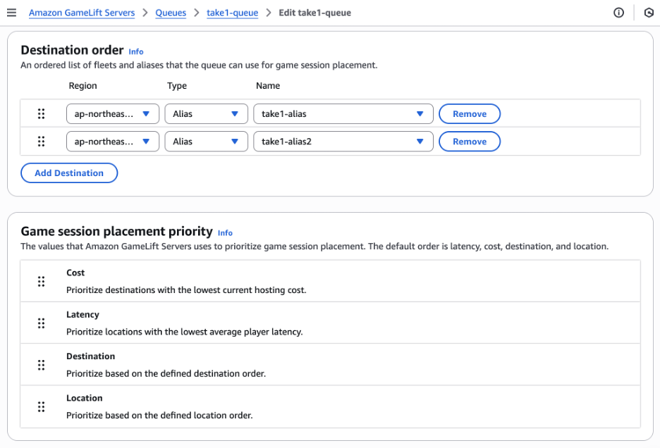Grab the Destination priority drag handle
660x448 pixels.
click(x=41, y=365)
